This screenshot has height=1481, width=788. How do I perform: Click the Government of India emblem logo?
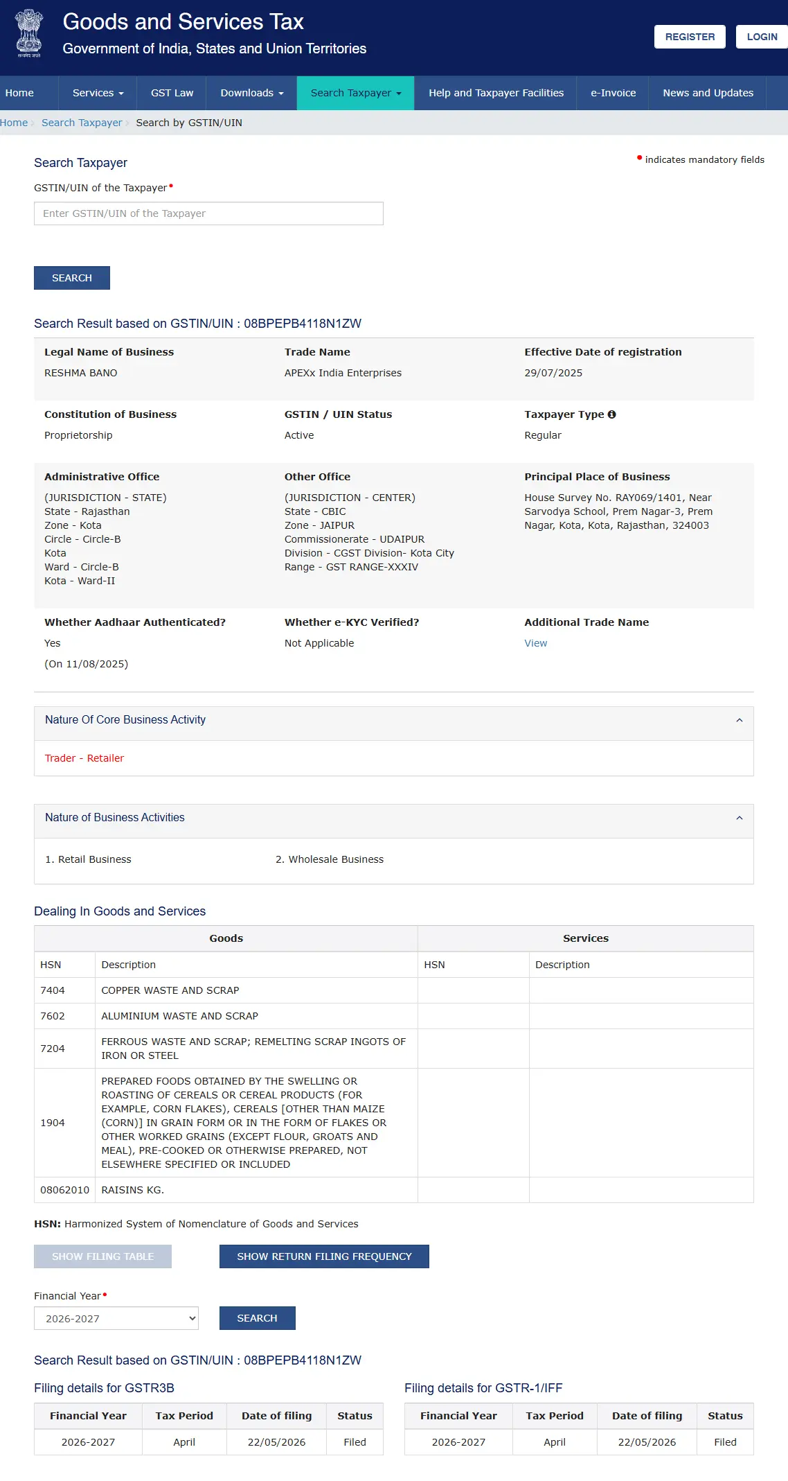coord(29,33)
